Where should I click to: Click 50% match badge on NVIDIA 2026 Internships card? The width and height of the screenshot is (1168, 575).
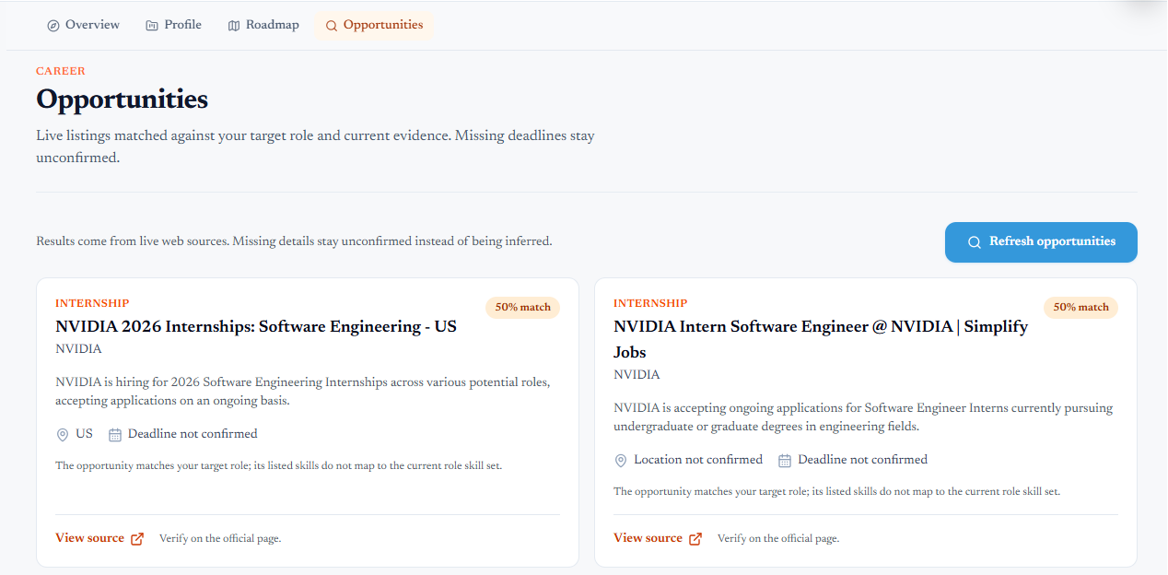coord(522,308)
